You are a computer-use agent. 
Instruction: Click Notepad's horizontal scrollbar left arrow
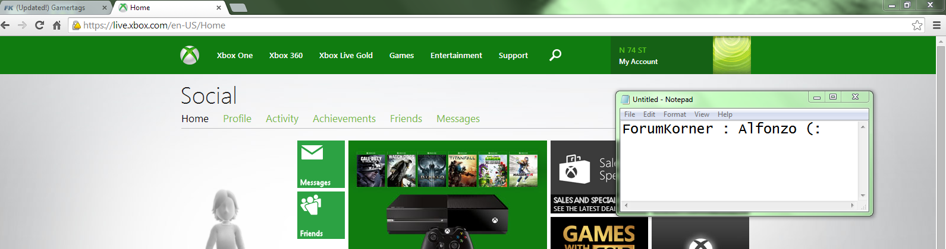tap(626, 205)
